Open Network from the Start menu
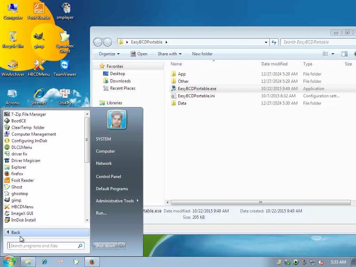356x267 pixels. click(104, 163)
